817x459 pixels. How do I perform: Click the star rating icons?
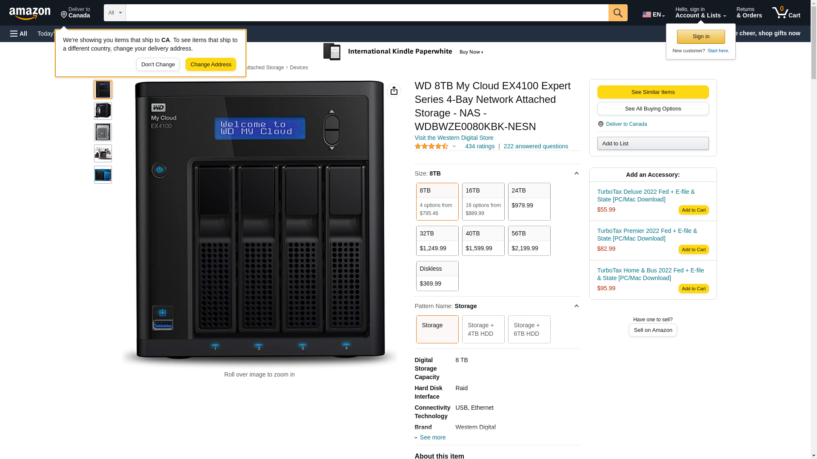pyautogui.click(x=431, y=146)
